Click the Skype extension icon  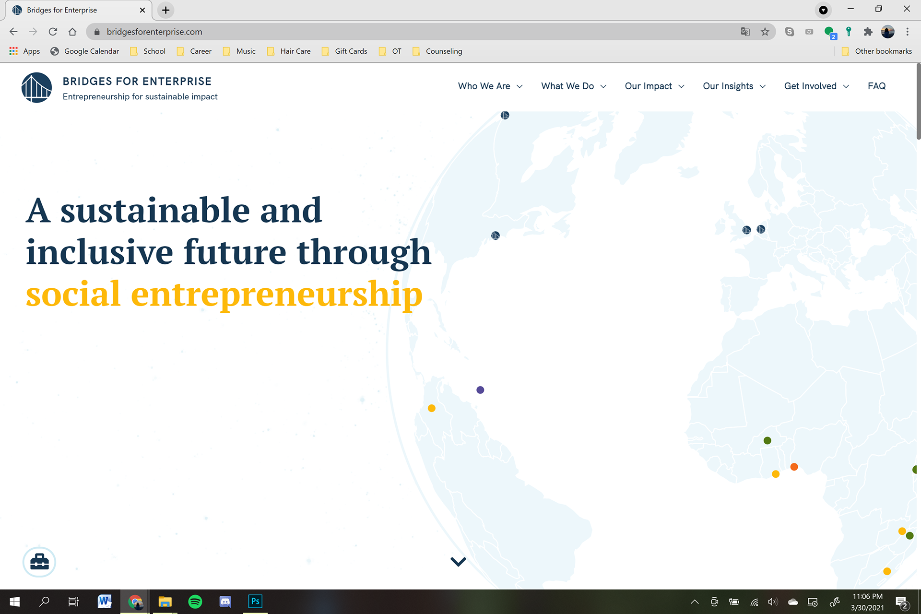point(790,32)
